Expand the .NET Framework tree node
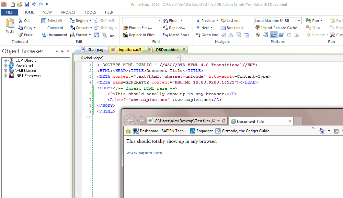This screenshot has height=198, width=343. tap(5, 76)
